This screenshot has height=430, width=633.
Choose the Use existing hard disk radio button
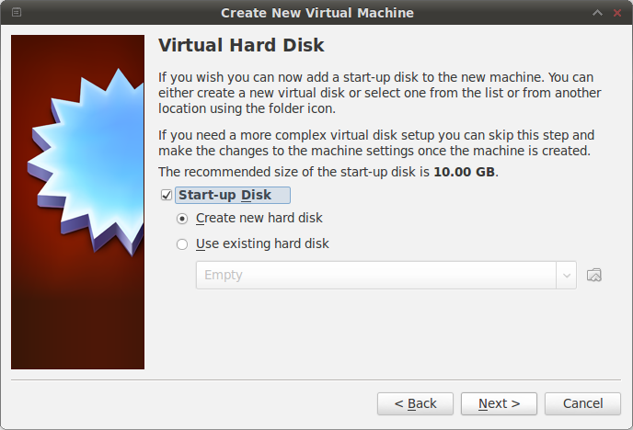pos(182,244)
